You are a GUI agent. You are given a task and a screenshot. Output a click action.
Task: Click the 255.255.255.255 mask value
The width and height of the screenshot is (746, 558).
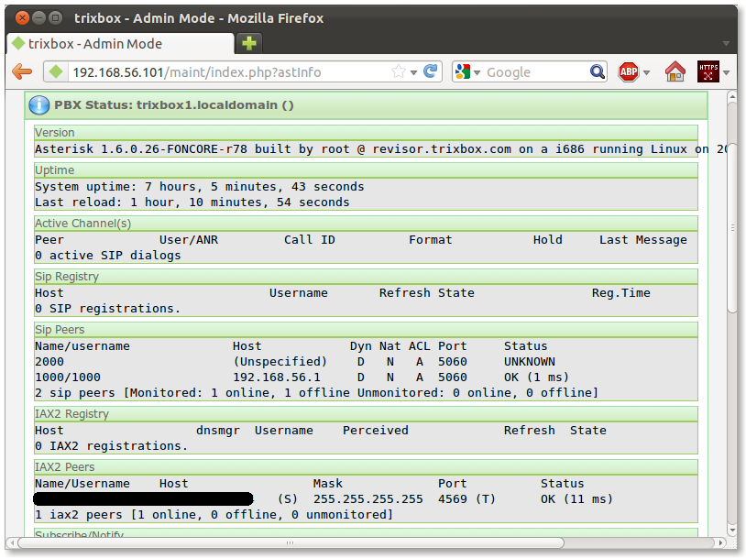[368, 499]
